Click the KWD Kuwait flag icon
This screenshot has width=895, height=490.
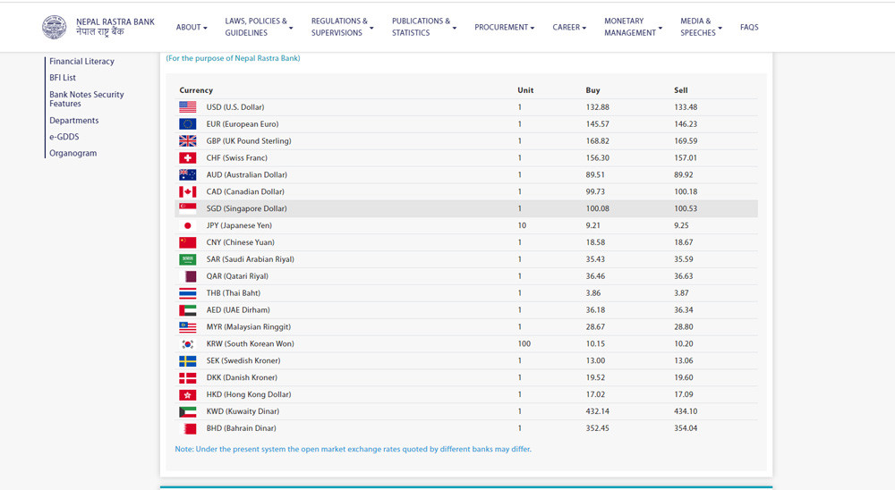tap(187, 411)
